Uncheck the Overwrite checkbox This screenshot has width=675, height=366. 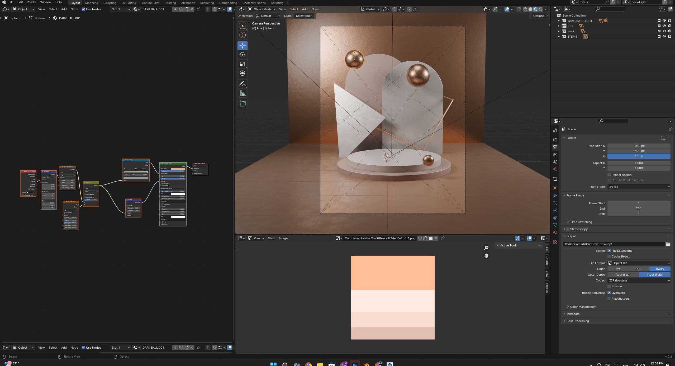[x=609, y=293]
